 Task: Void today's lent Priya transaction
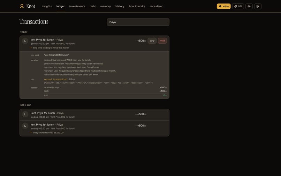pos(162,41)
